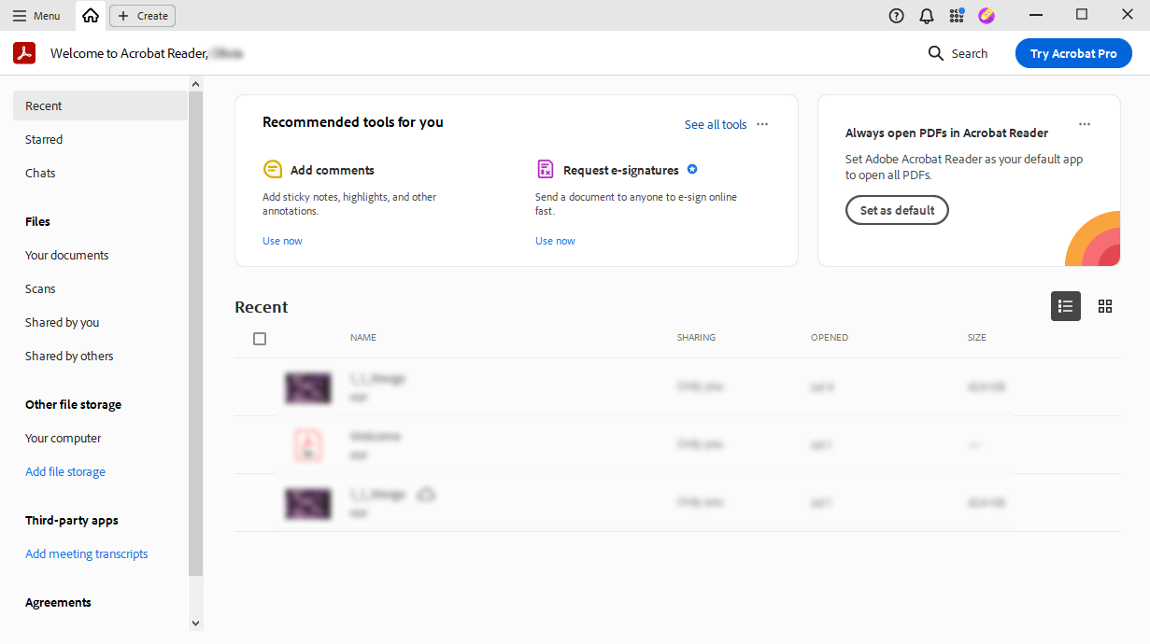Open the third recent file thumbnail
The height and width of the screenshot is (644, 1150).
pyautogui.click(x=308, y=504)
